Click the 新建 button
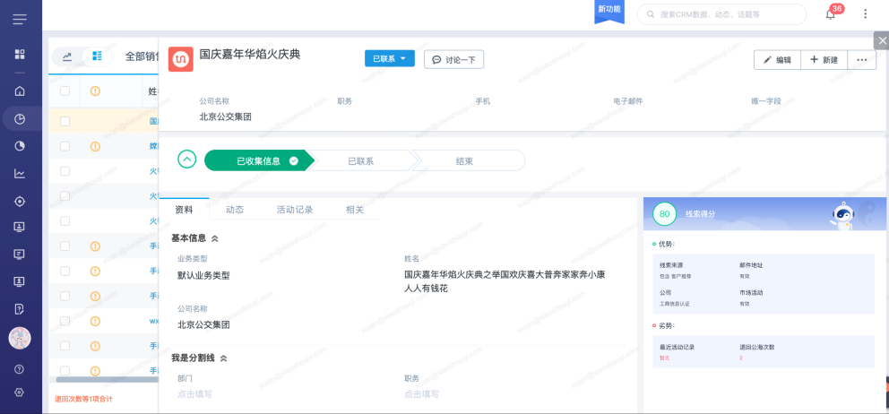 824,59
